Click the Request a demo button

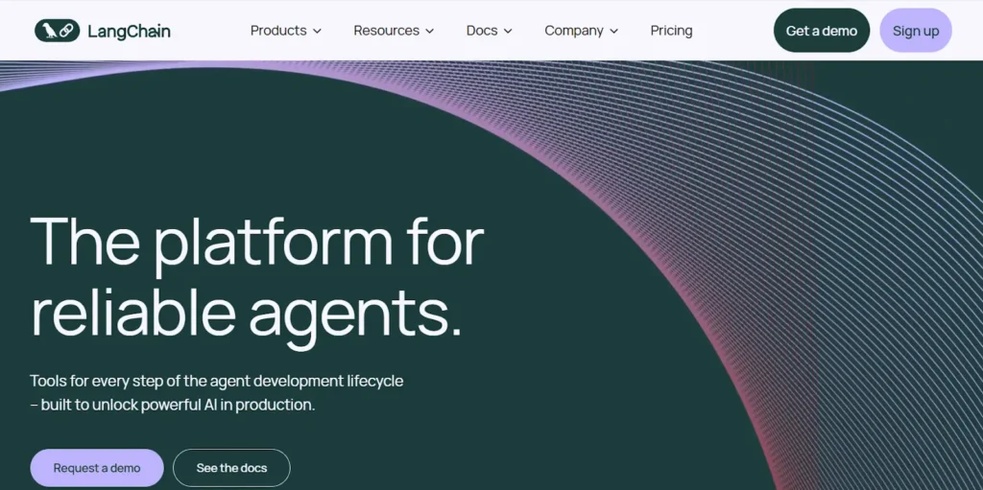click(97, 468)
